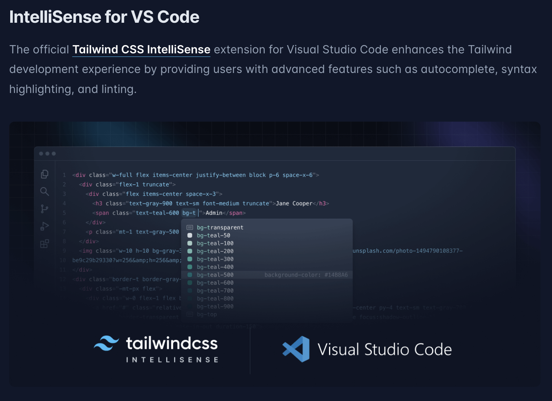Image resolution: width=552 pixels, height=401 pixels.
Task: Click the Admin text in line 5
Action: 214,213
